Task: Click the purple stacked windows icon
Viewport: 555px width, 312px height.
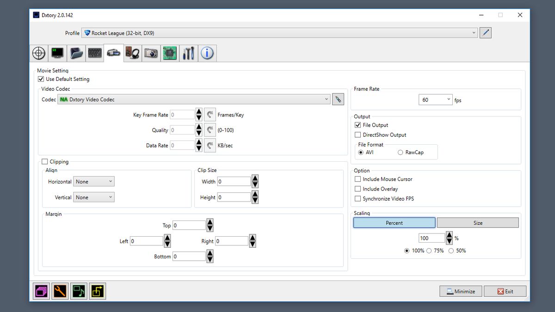Action: click(x=41, y=291)
